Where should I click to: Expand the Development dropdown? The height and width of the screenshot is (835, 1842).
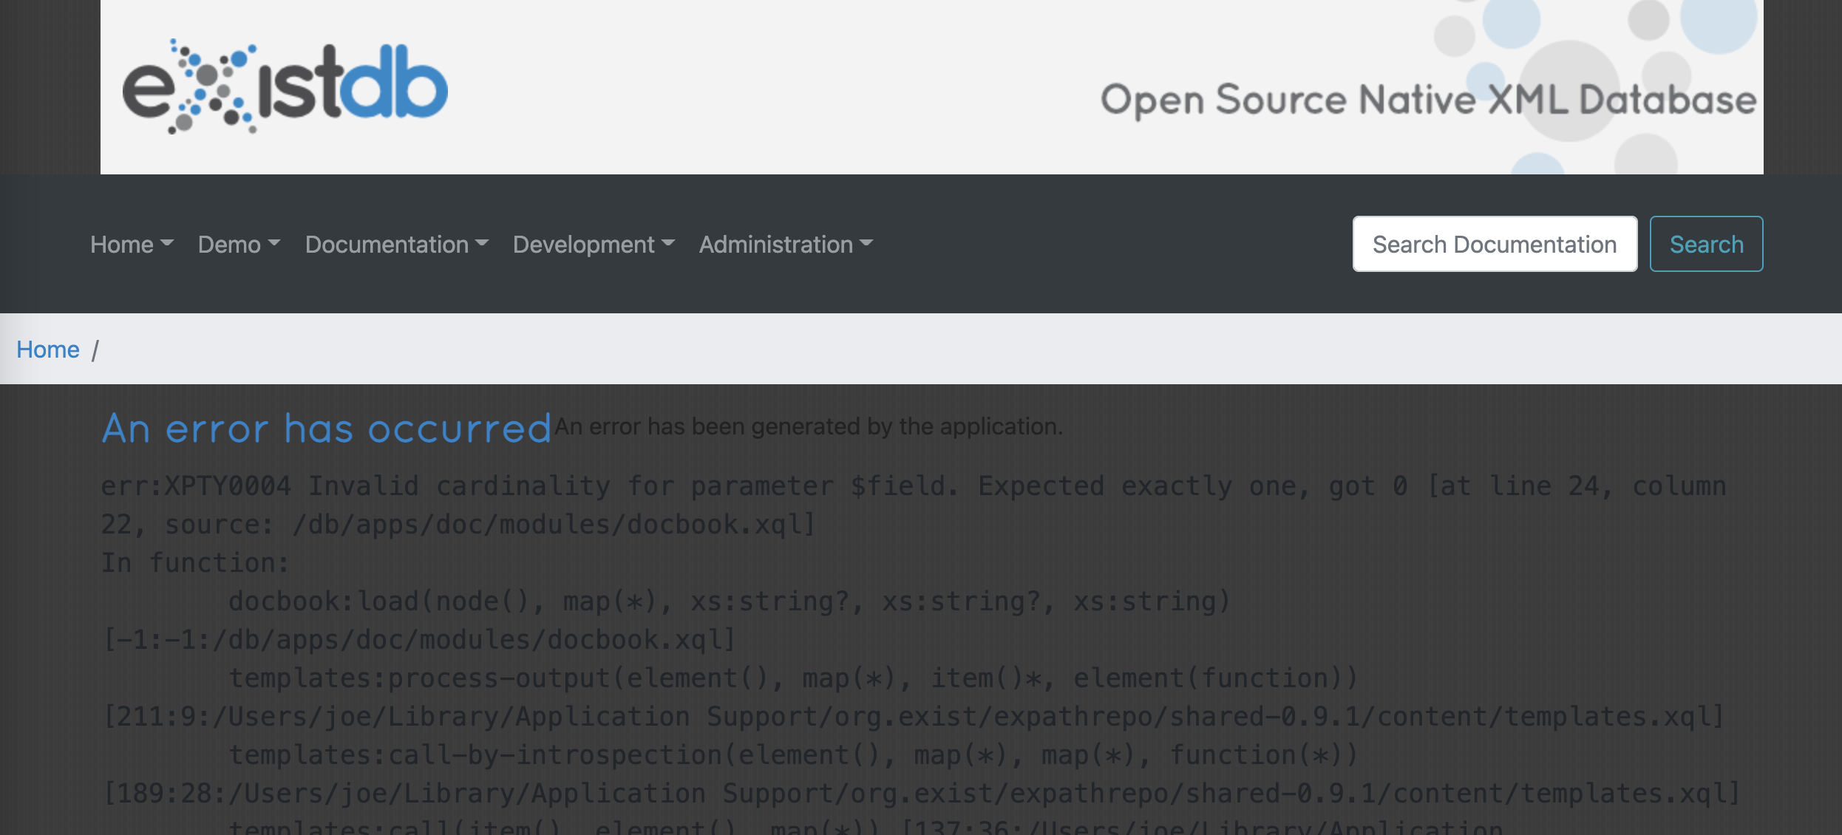tap(583, 245)
